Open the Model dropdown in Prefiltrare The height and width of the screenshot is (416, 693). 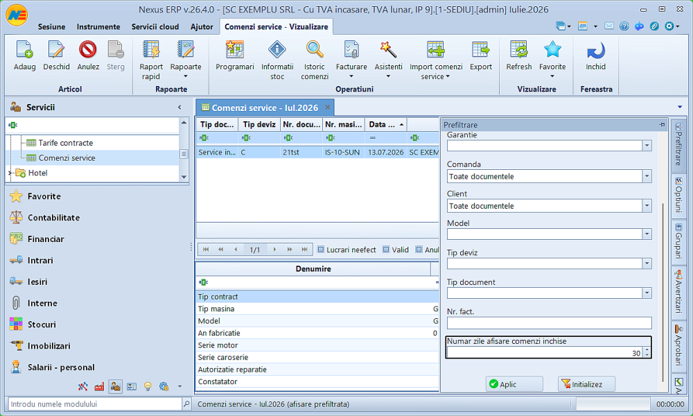pyautogui.click(x=647, y=234)
